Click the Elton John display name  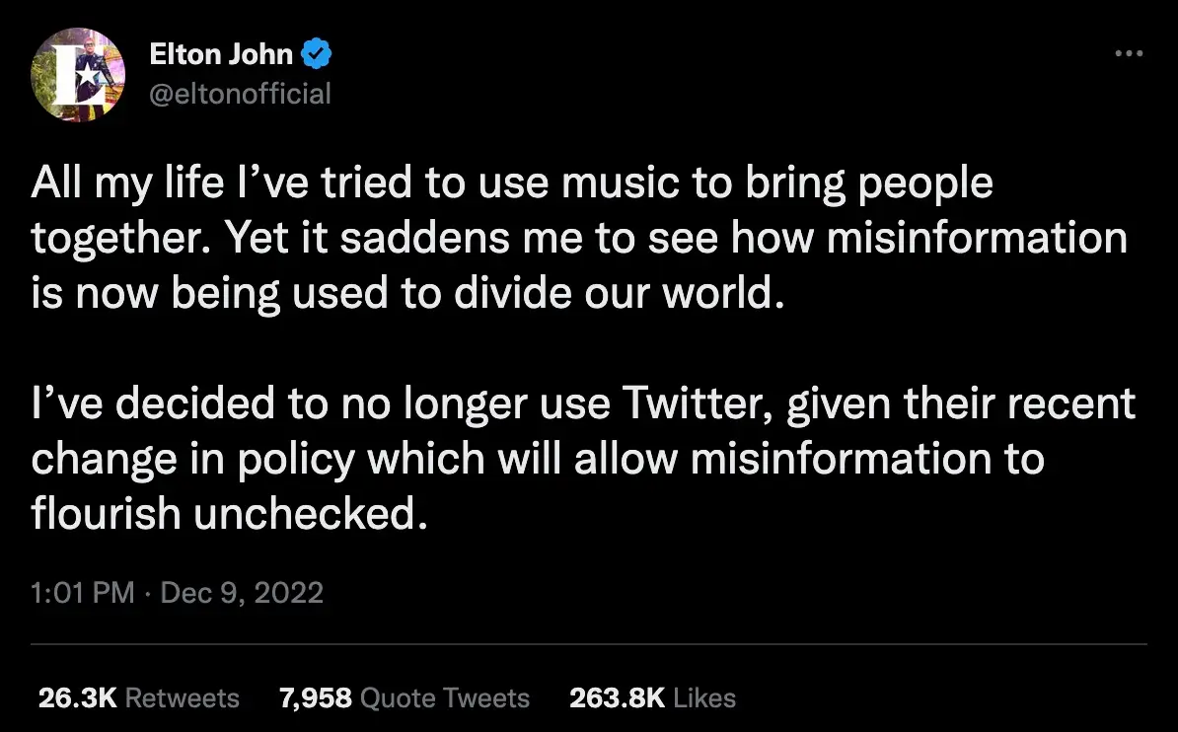tap(221, 53)
